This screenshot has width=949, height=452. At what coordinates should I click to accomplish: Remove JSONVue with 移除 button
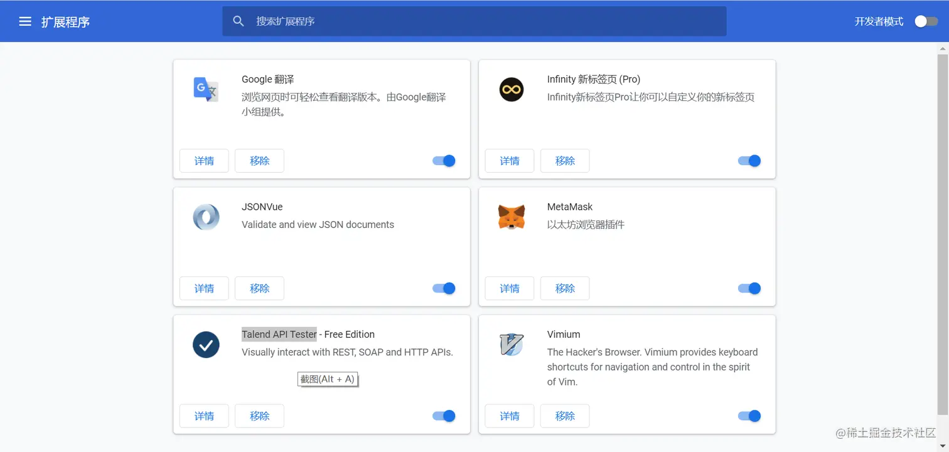(259, 288)
